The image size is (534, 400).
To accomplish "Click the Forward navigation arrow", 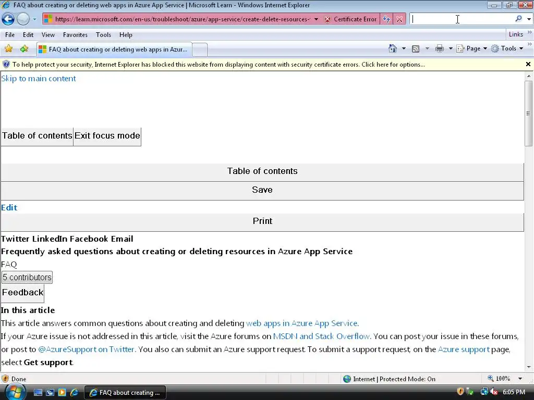I will click(23, 19).
